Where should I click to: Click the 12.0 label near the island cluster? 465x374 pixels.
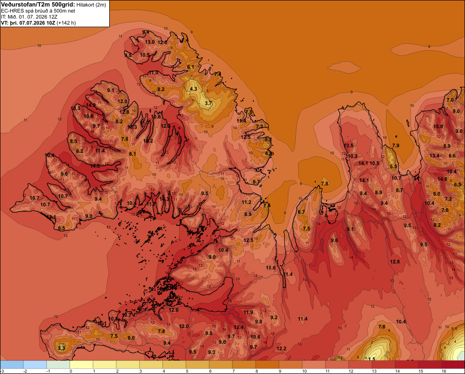(x=173, y=310)
